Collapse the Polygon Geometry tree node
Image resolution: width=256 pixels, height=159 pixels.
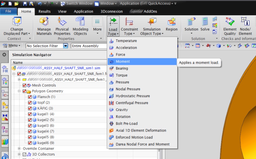[x=19, y=91]
